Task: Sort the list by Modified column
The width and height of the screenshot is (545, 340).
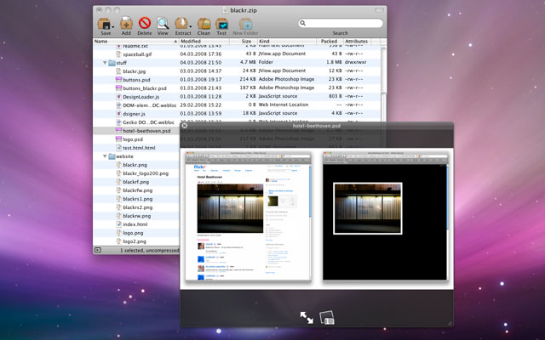Action: 191,40
